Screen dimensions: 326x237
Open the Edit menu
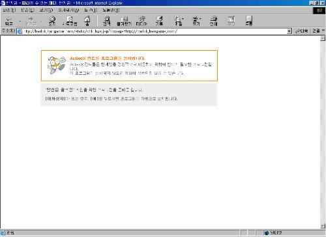point(27,10)
